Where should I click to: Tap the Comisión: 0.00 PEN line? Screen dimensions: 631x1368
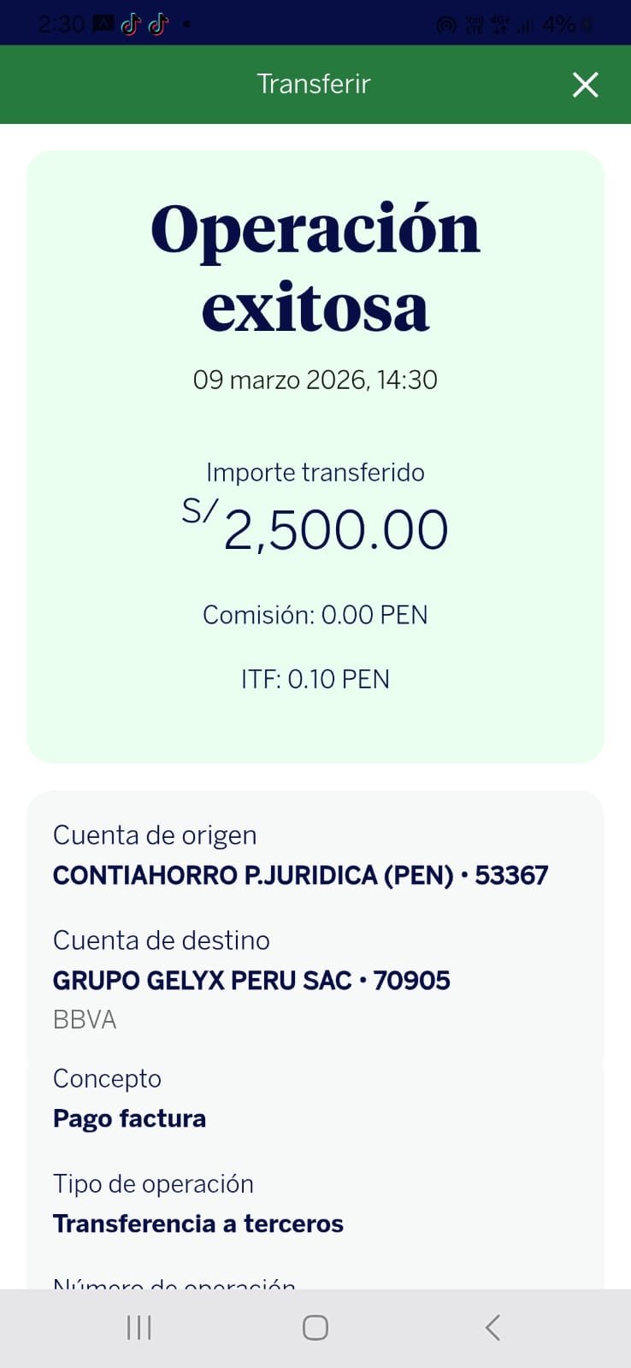(315, 615)
